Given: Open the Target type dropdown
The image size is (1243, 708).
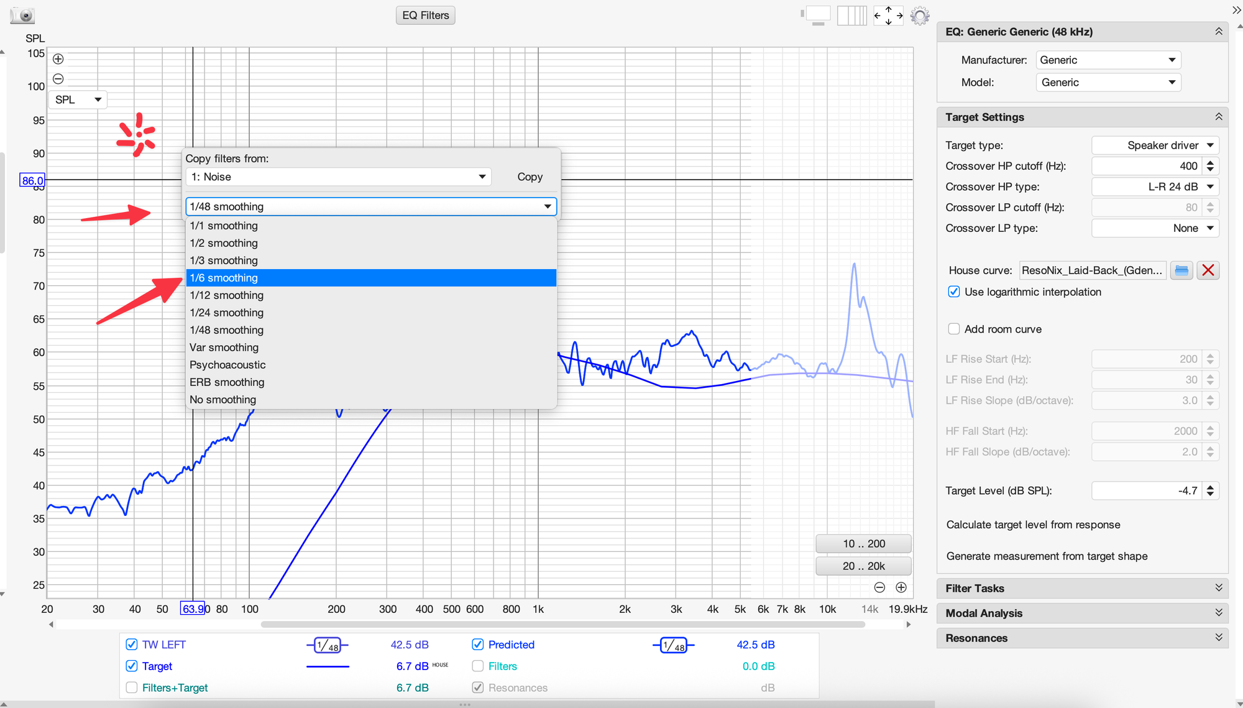Looking at the screenshot, I should pos(1155,145).
